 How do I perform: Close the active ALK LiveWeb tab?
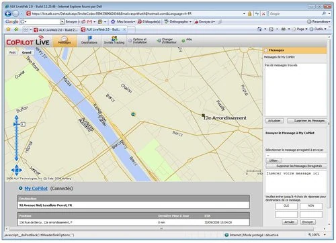click(124, 30)
